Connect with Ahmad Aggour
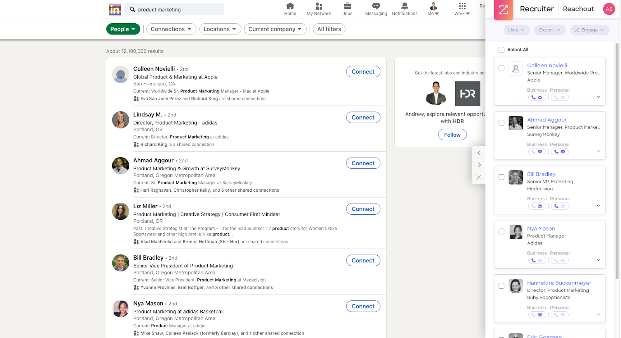Screen dimensions: 621x338 point(363,163)
